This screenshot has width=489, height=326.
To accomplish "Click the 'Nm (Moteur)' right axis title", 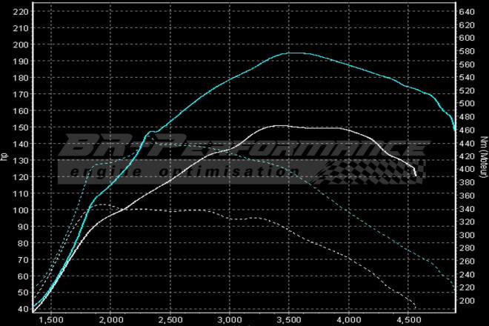I will [x=484, y=157].
